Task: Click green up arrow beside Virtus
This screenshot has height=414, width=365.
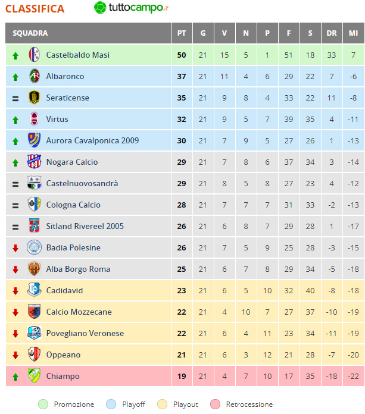Action: pos(15,120)
